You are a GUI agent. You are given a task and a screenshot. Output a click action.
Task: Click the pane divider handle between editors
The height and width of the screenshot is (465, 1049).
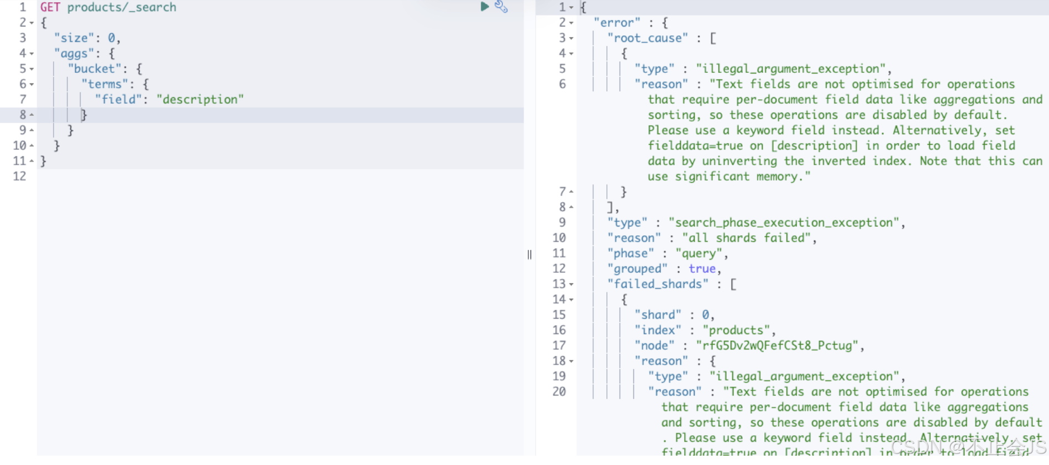(529, 254)
